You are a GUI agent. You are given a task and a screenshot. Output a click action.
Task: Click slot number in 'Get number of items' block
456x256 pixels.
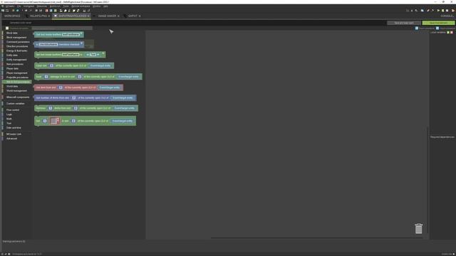pos(73,98)
